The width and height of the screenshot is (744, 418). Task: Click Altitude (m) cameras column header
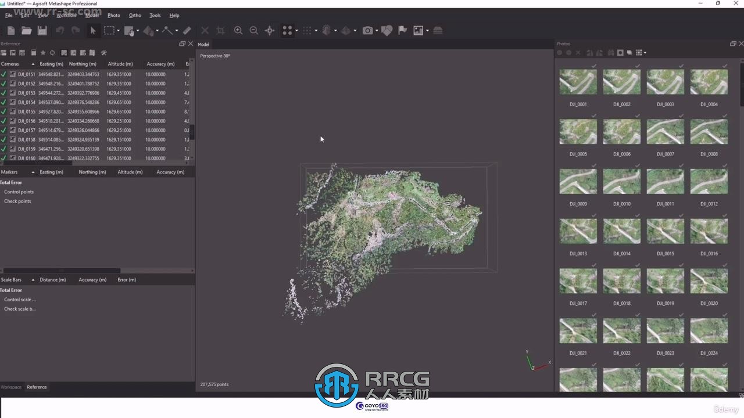[120, 64]
